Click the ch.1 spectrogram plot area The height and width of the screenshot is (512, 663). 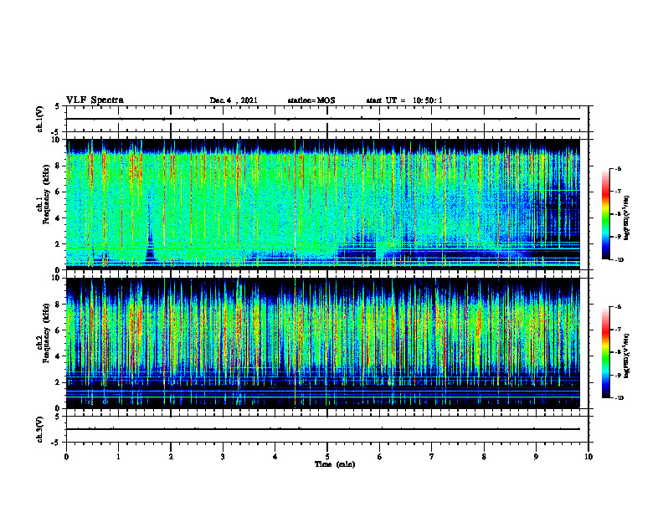(x=323, y=204)
